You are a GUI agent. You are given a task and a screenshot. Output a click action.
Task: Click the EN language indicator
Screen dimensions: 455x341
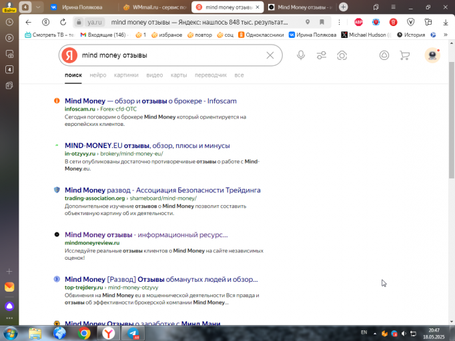[364, 332]
